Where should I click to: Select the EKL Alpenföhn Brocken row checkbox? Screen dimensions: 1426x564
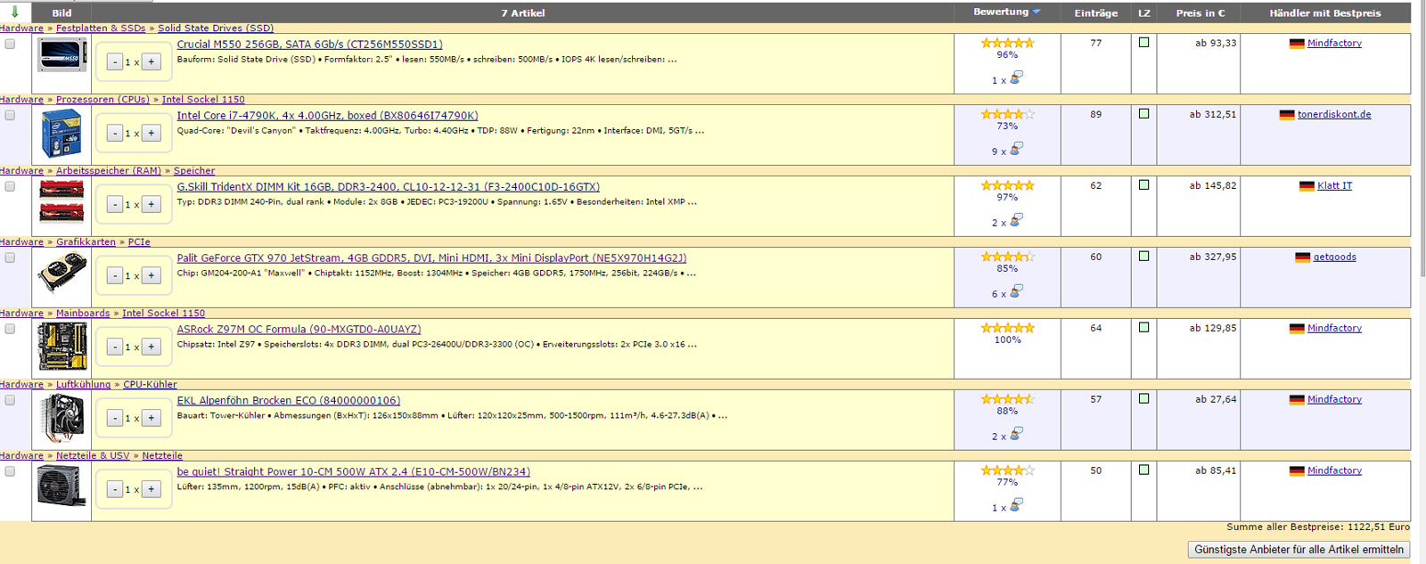10,400
